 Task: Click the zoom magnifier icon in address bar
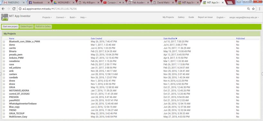(x=249, y=9)
